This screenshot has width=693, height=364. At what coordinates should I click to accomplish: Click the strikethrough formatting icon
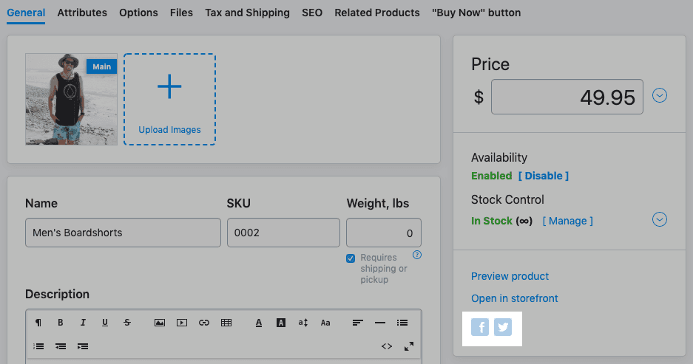click(x=127, y=323)
